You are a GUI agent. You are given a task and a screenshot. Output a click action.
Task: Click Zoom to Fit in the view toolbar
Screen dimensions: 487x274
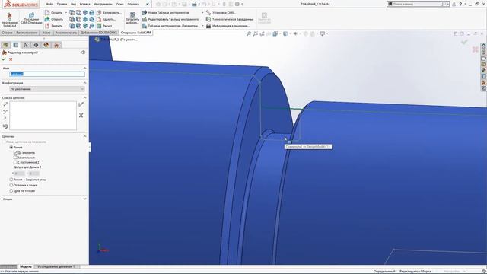(x=249, y=33)
